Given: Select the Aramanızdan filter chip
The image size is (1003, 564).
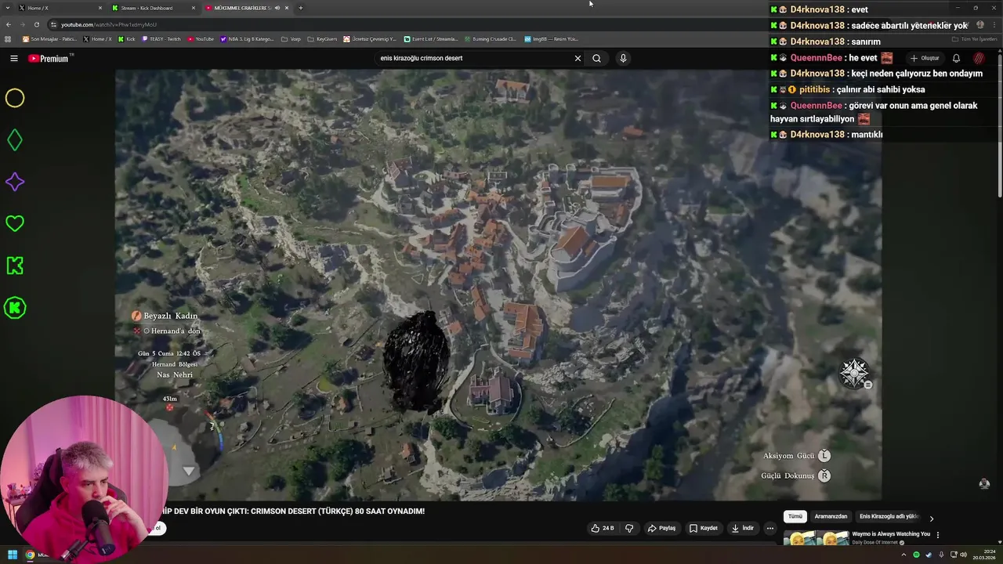Looking at the screenshot, I should tap(831, 516).
